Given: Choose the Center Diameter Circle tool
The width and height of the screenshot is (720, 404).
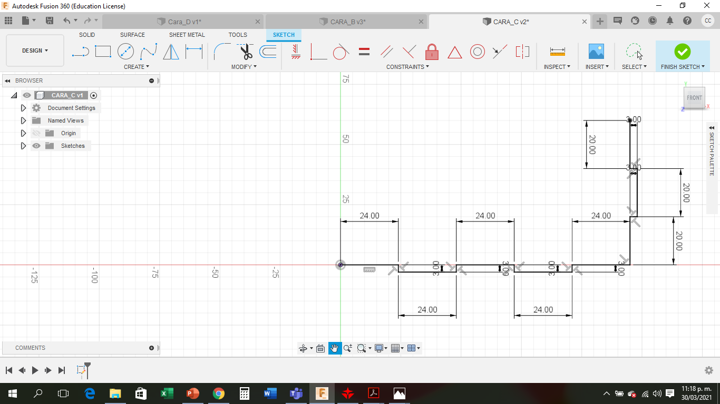Looking at the screenshot, I should [125, 52].
